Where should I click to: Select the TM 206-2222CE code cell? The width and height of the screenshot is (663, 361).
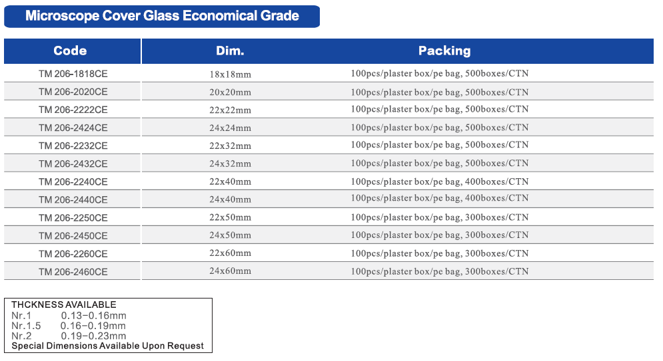pyautogui.click(x=73, y=110)
